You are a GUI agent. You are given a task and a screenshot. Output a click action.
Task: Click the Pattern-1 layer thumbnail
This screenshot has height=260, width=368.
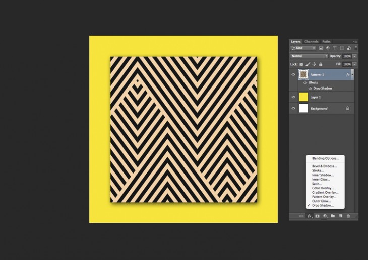point(303,75)
